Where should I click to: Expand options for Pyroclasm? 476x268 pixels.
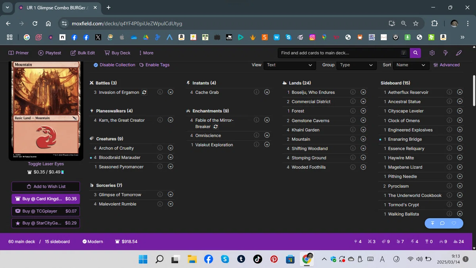pyautogui.click(x=460, y=186)
